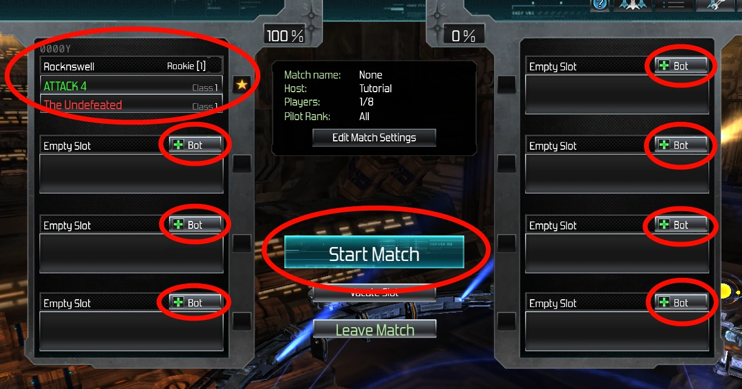
Task: Start the match
Action: (x=374, y=252)
